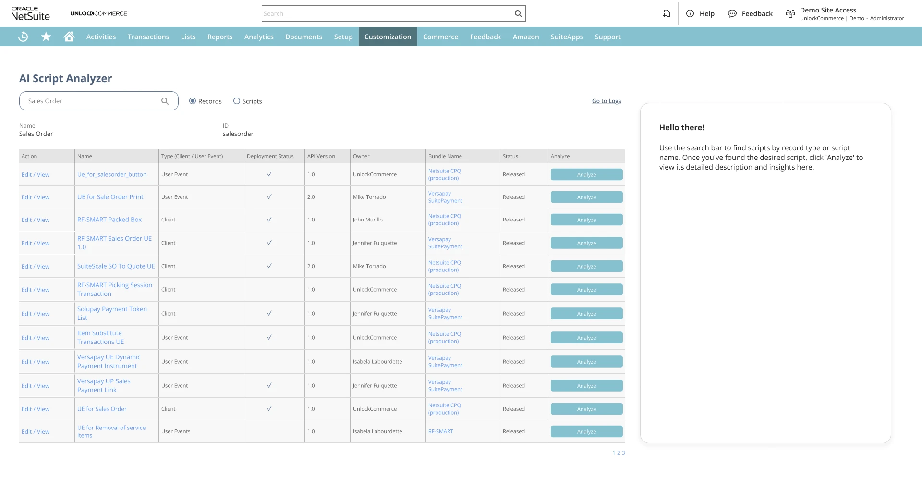Select the Scripts radio button
This screenshot has height=478, width=922.
(237, 101)
